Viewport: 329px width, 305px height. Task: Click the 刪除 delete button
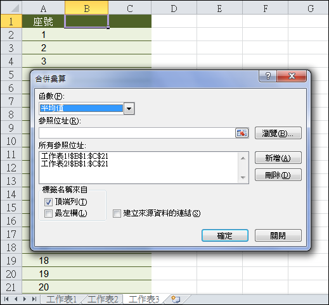[x=278, y=175]
